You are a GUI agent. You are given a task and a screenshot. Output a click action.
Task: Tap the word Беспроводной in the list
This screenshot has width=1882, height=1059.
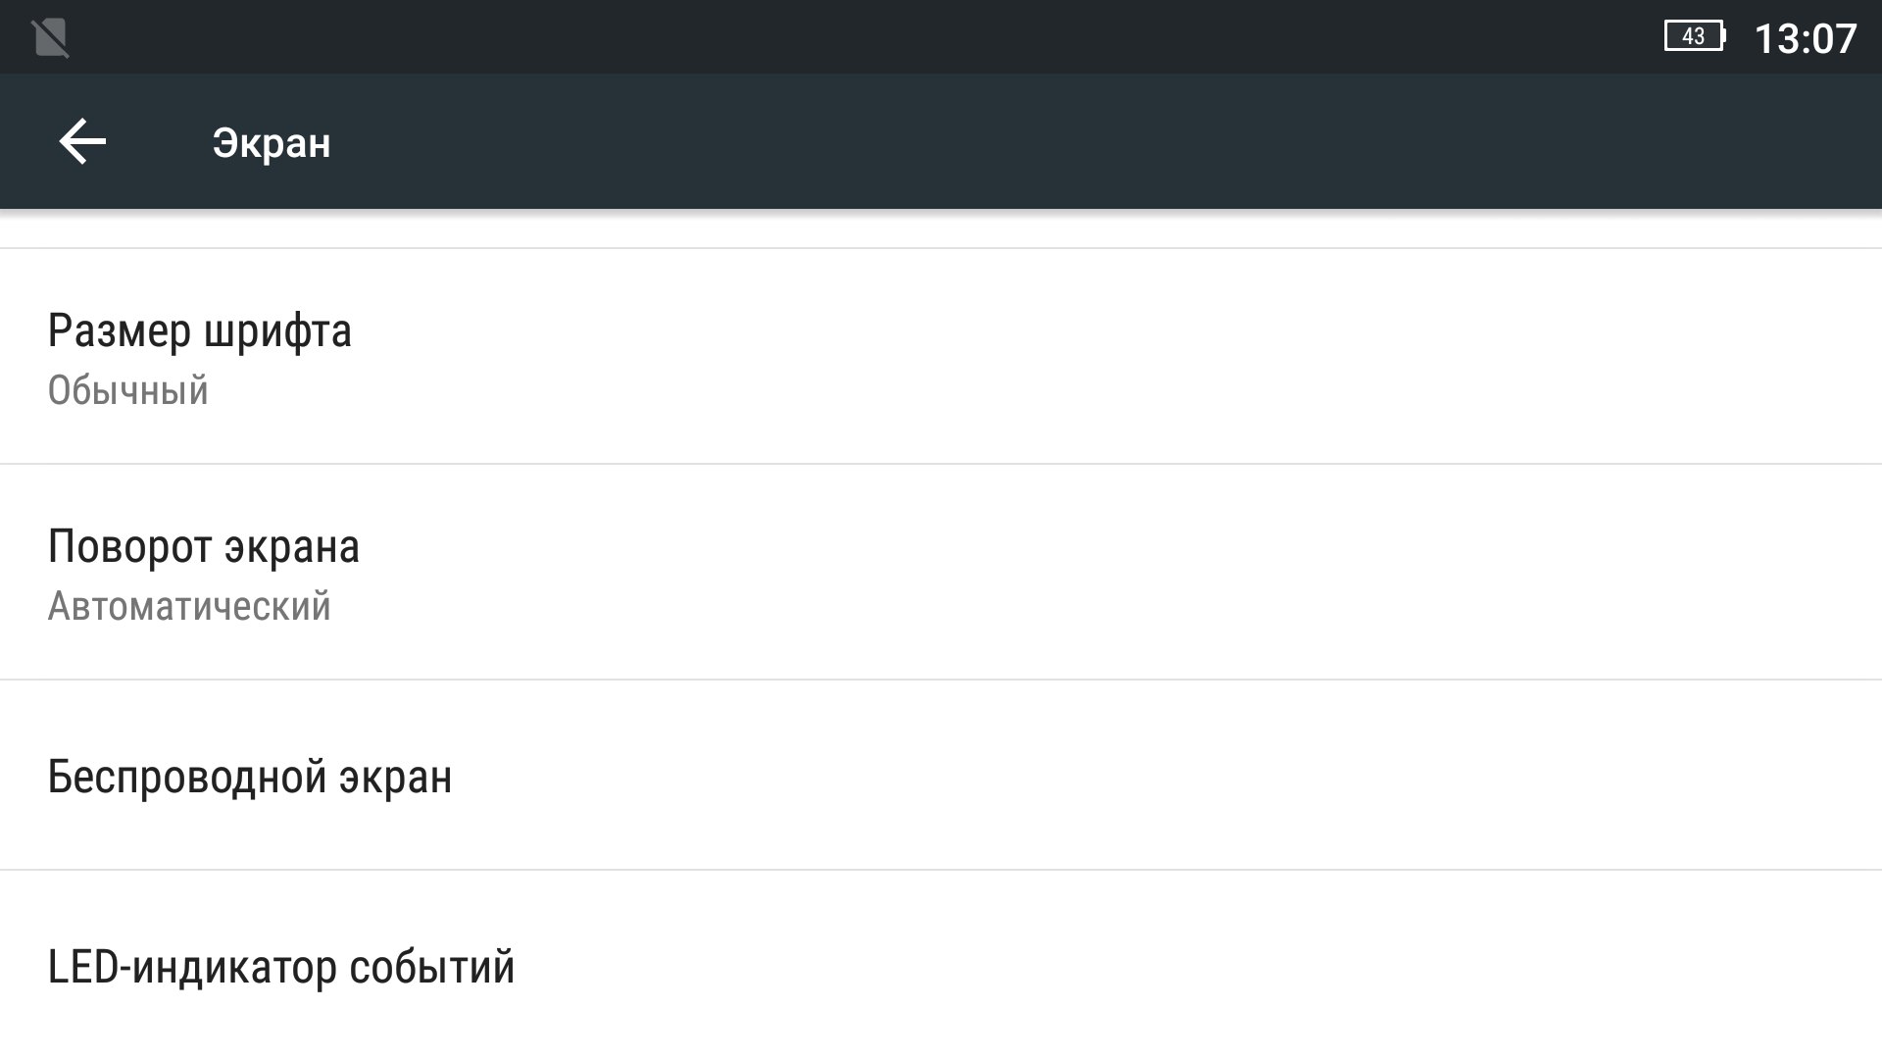pyautogui.click(x=186, y=777)
